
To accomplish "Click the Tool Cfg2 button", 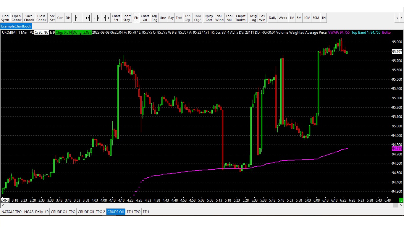I will pyautogui.click(x=198, y=18).
